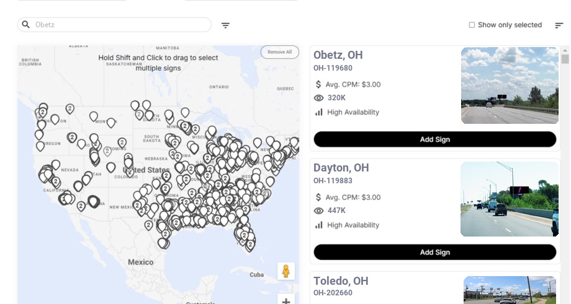Open the Dayton billboard photo thumbnail

click(x=510, y=199)
